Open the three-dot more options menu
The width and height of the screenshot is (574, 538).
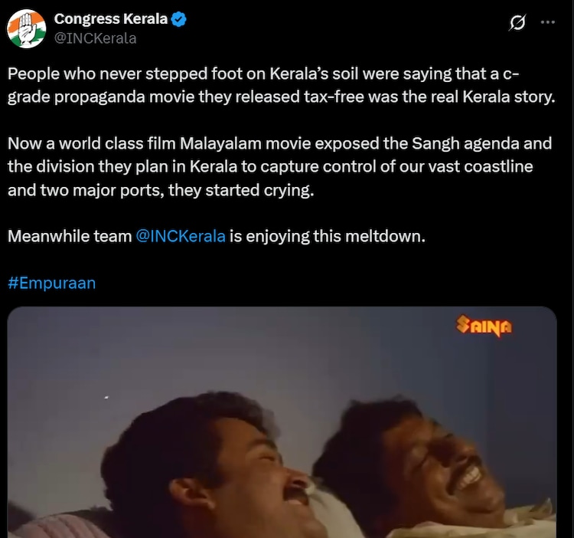pyautogui.click(x=548, y=22)
